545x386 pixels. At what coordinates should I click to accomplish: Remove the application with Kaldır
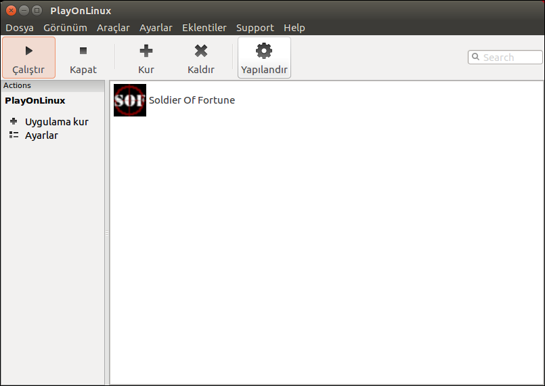click(201, 58)
